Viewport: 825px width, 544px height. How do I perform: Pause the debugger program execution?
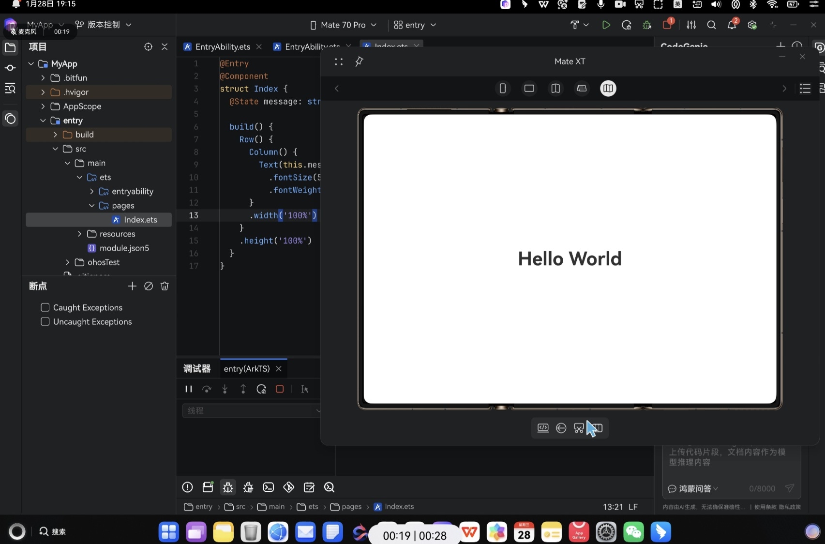[x=188, y=389]
